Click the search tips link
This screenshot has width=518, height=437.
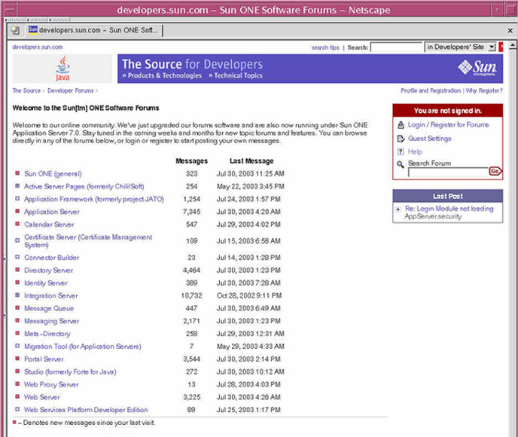(325, 47)
